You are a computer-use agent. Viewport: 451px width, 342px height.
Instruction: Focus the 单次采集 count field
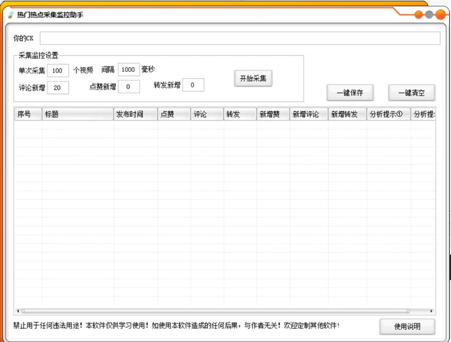pyautogui.click(x=58, y=70)
